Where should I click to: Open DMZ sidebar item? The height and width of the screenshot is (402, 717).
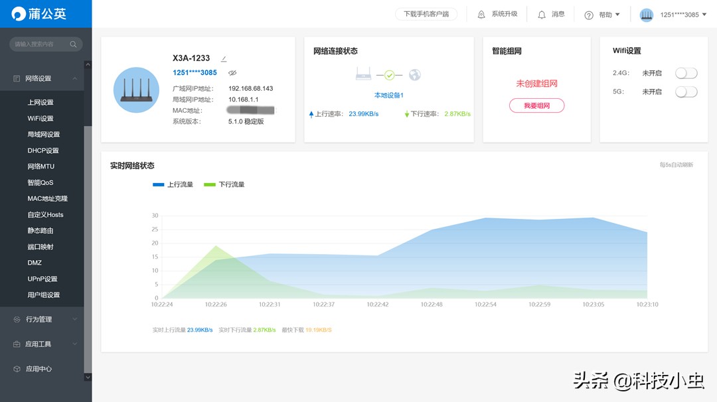tap(35, 263)
